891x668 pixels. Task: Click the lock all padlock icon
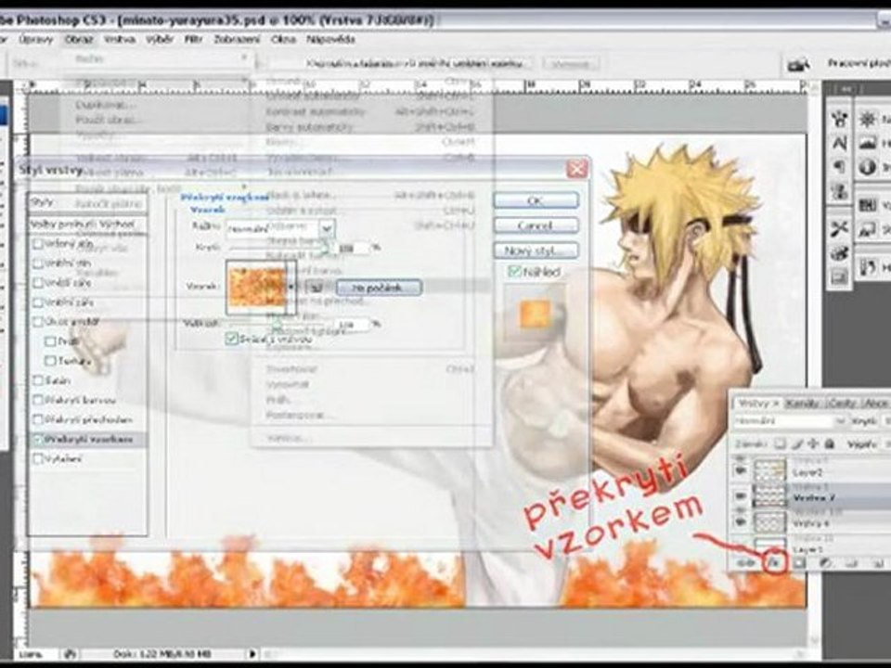click(829, 443)
